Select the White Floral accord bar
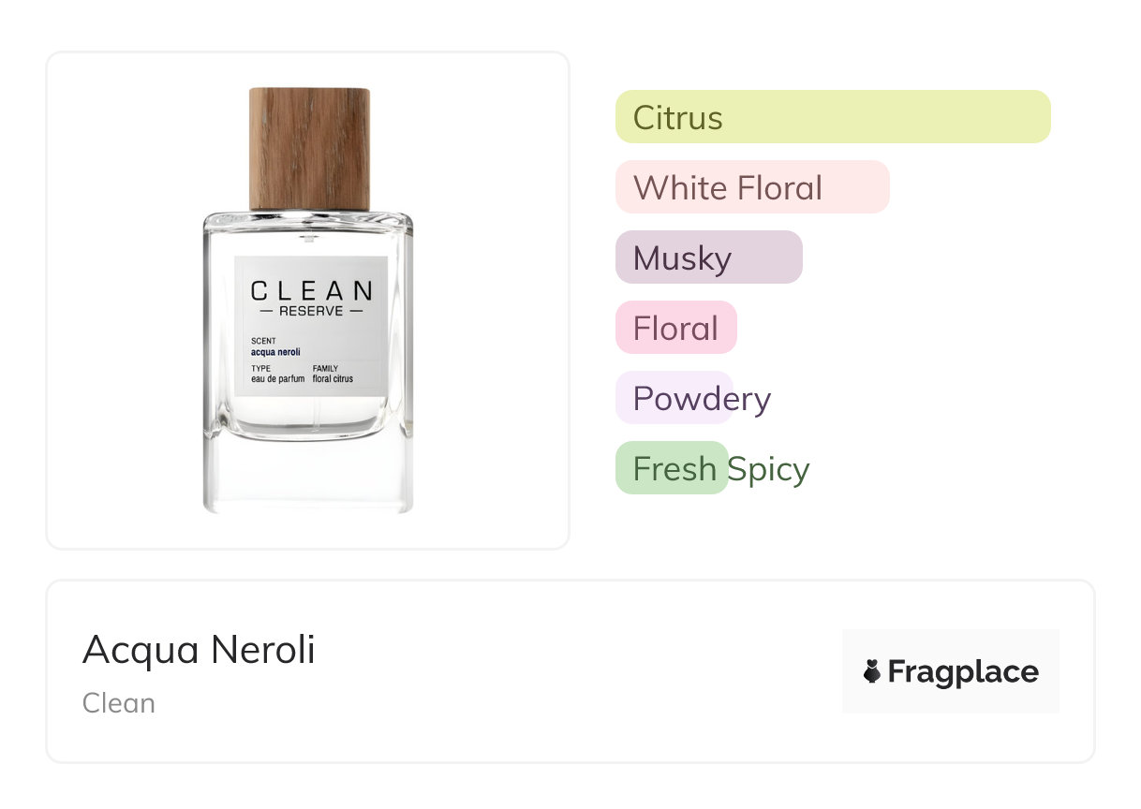The width and height of the screenshot is (1141, 809). coord(751,187)
